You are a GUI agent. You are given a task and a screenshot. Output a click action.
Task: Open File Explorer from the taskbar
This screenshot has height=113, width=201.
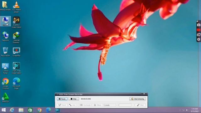tap(21, 110)
